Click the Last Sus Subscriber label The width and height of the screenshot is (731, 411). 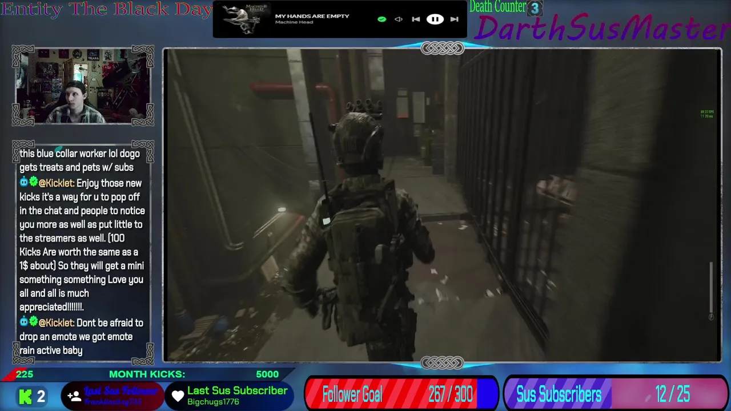pos(237,390)
